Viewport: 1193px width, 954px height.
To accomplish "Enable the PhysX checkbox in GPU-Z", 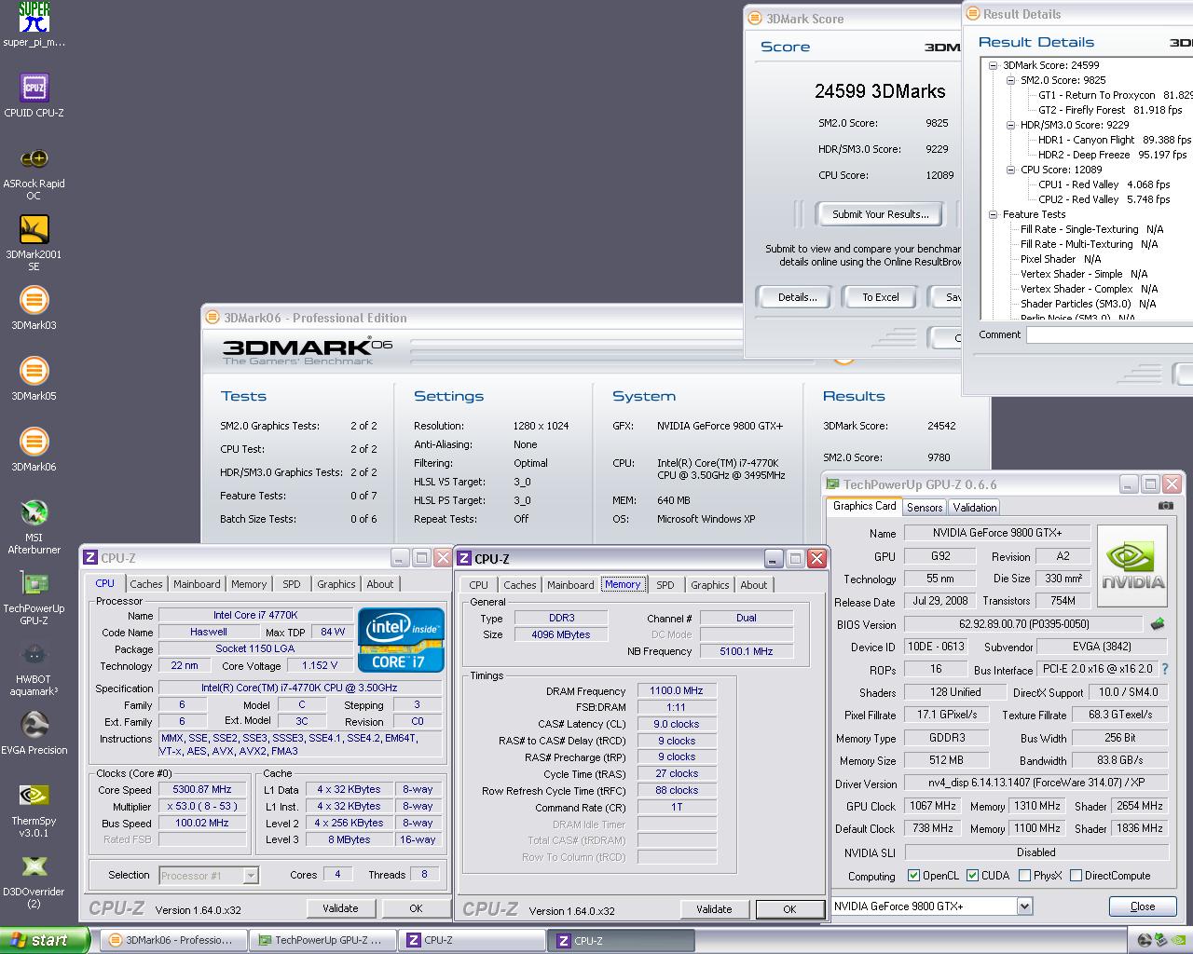I will (1024, 876).
